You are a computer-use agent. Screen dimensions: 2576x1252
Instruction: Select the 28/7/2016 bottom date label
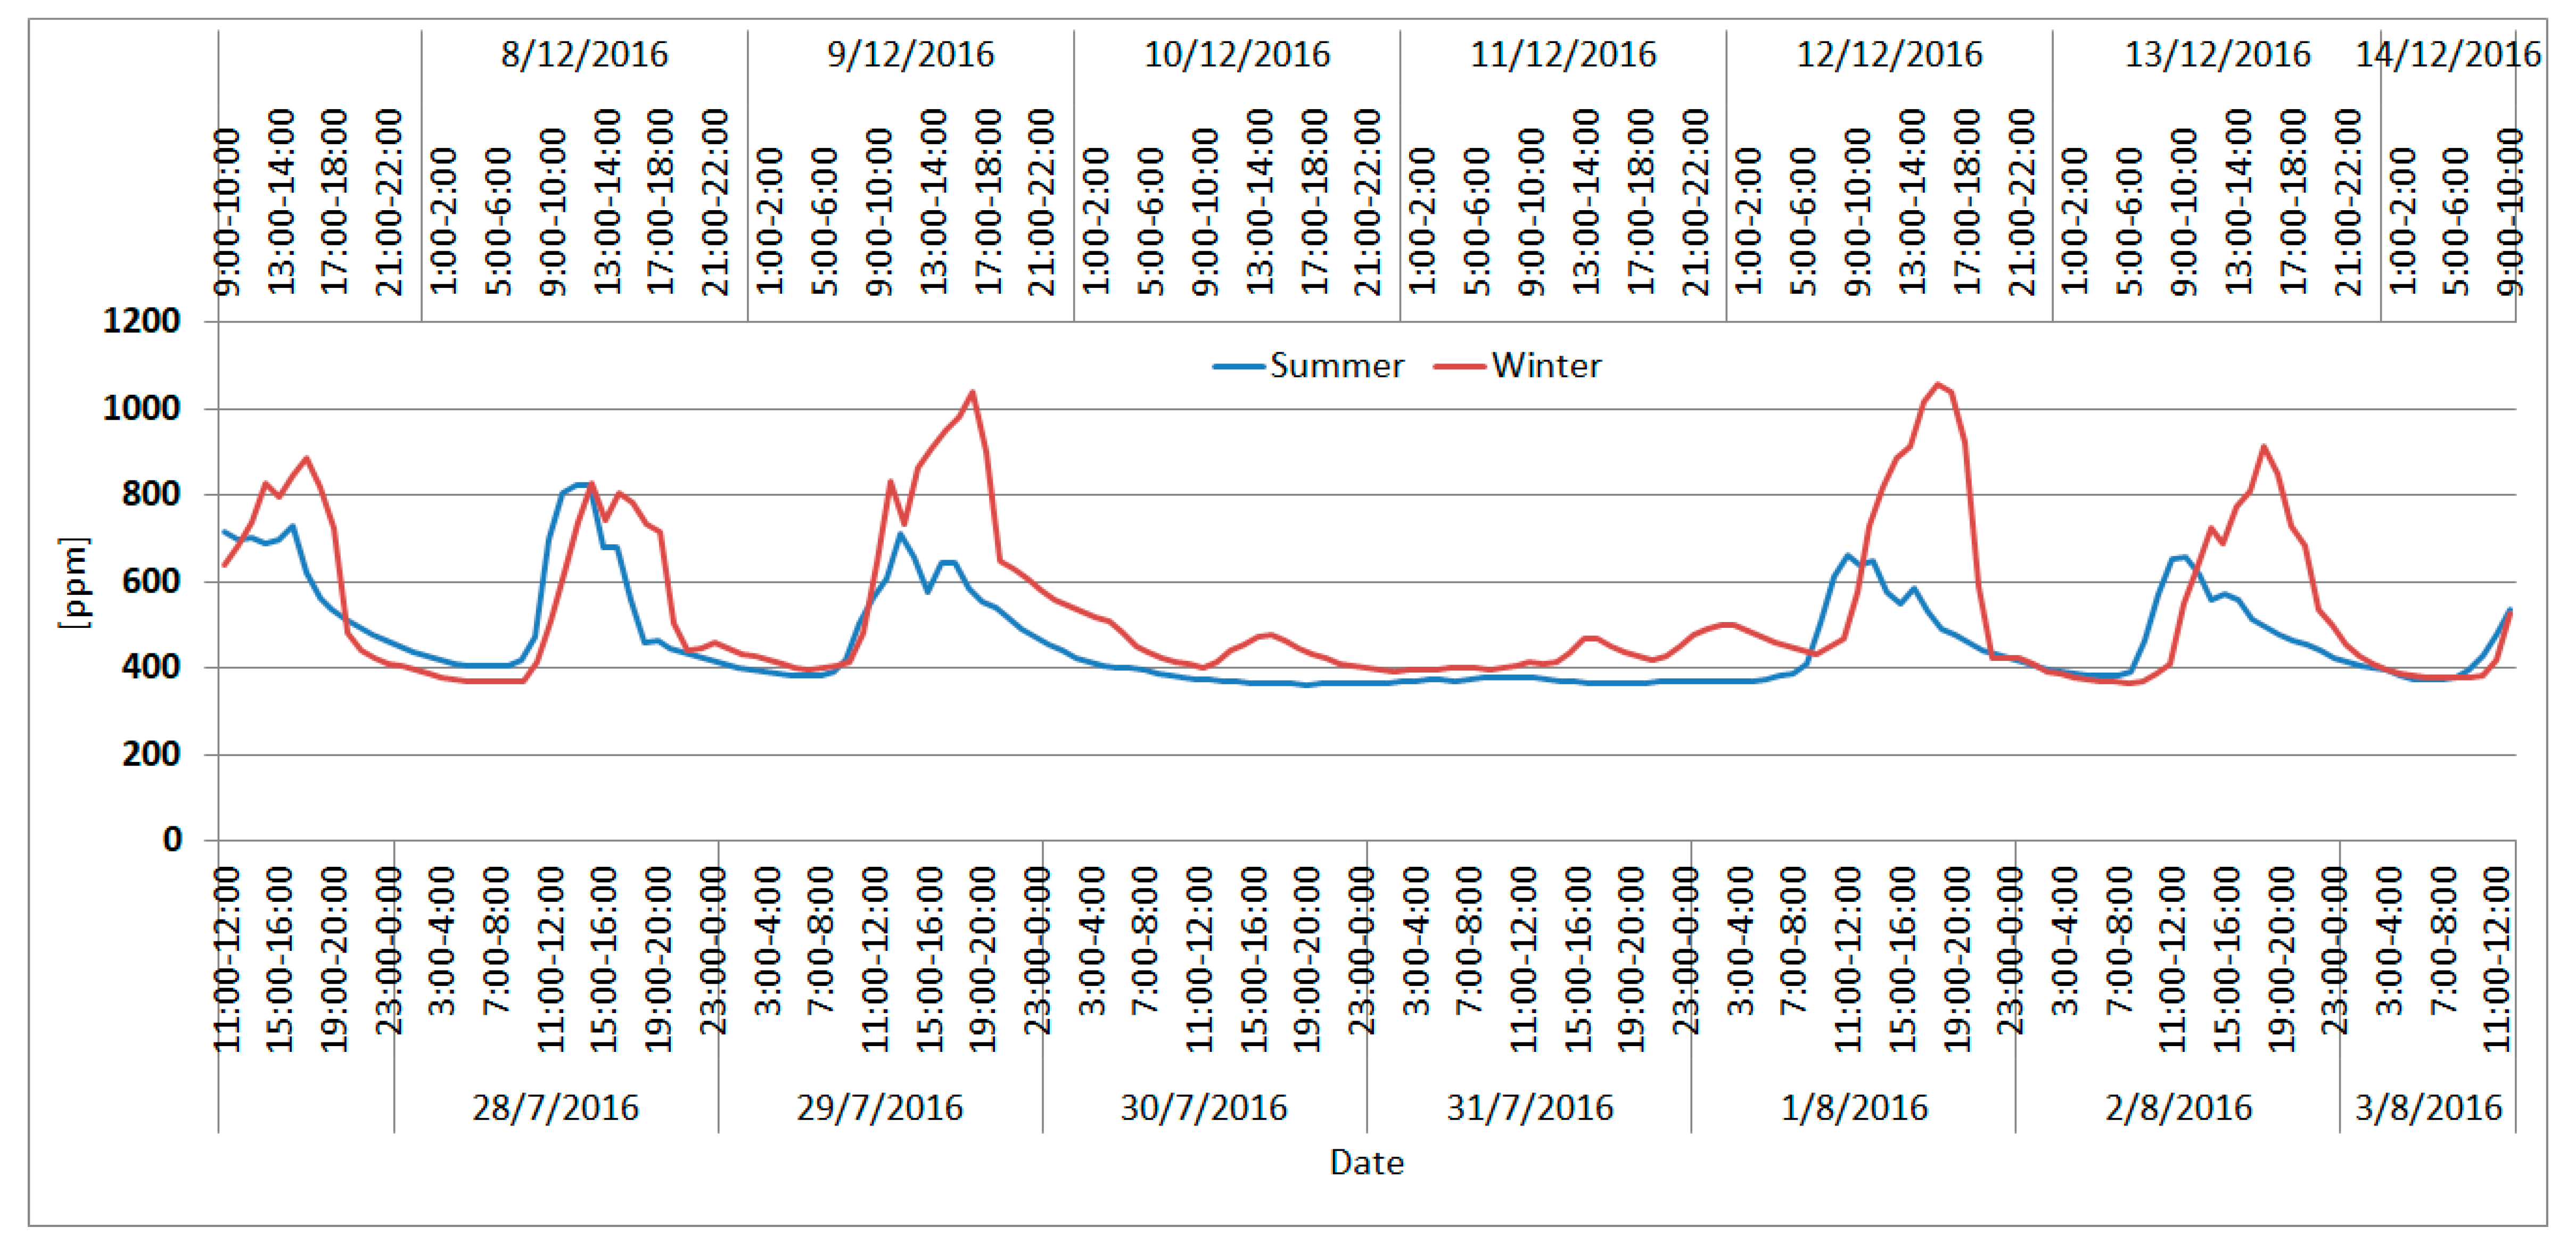(555, 1107)
